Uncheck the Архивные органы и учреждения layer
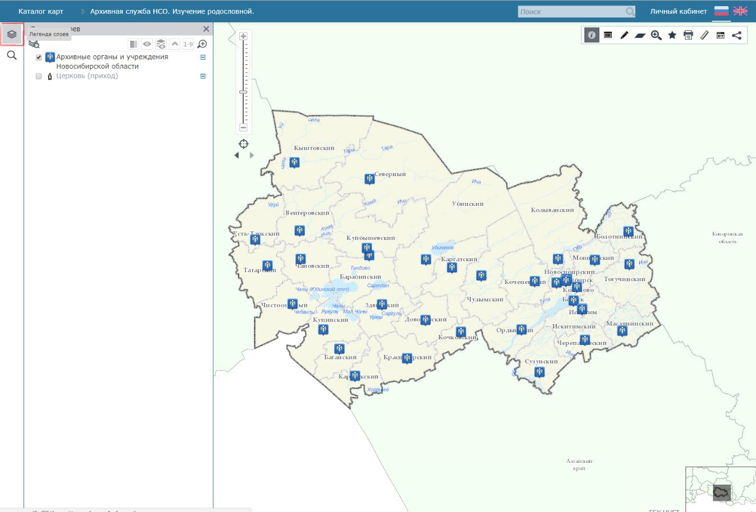 coord(39,57)
